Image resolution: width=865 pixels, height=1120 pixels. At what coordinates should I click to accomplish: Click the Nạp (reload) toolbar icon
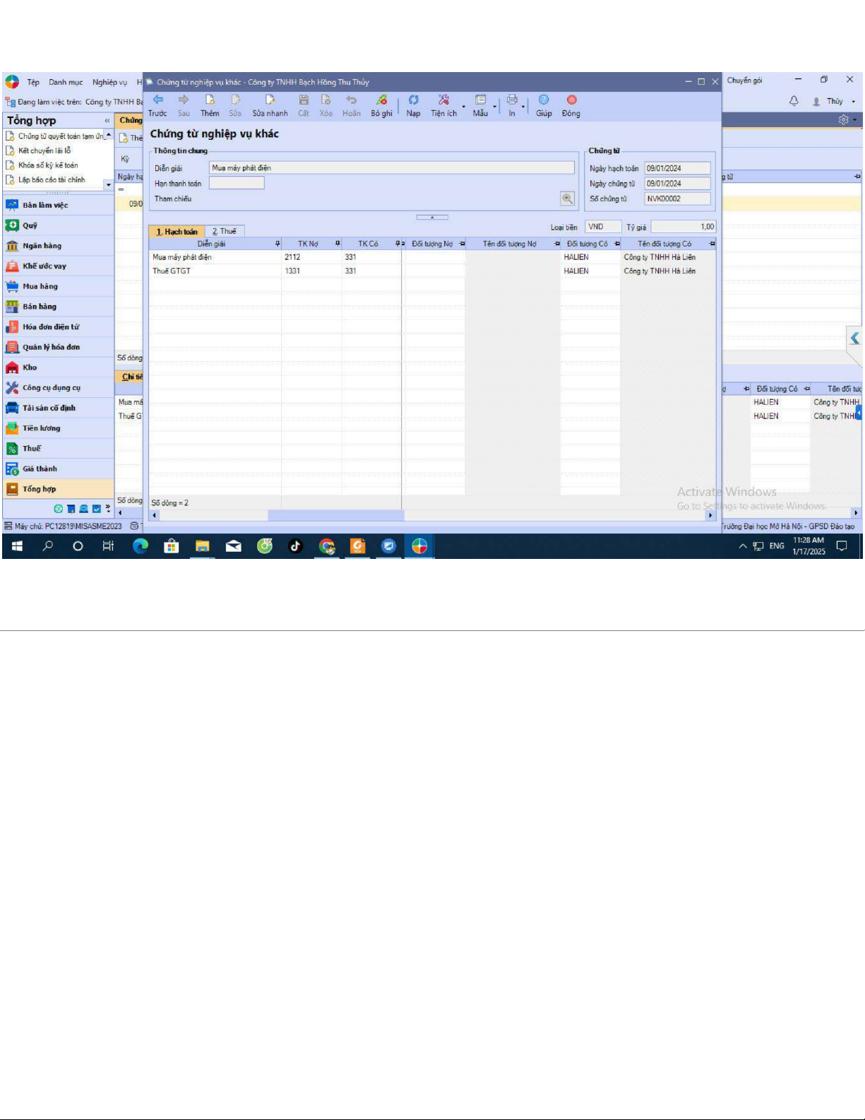[413, 100]
